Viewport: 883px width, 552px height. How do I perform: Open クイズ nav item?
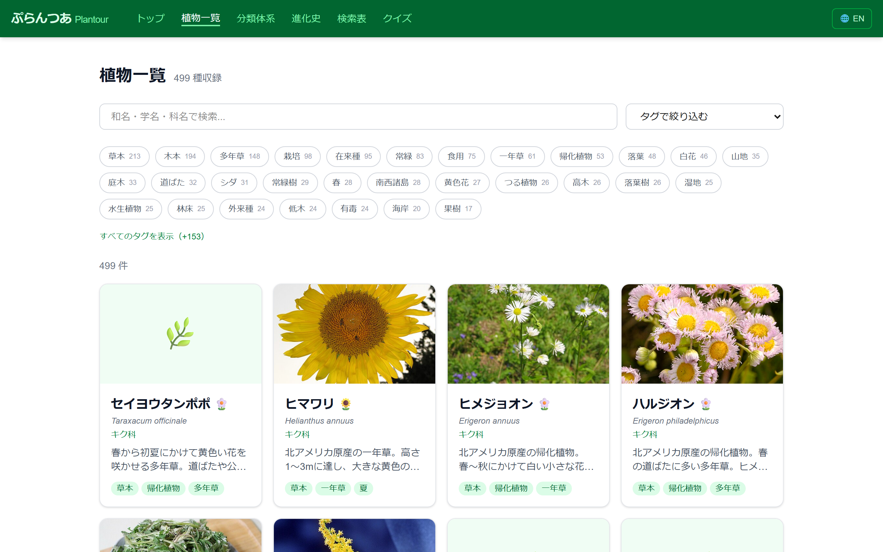[397, 18]
